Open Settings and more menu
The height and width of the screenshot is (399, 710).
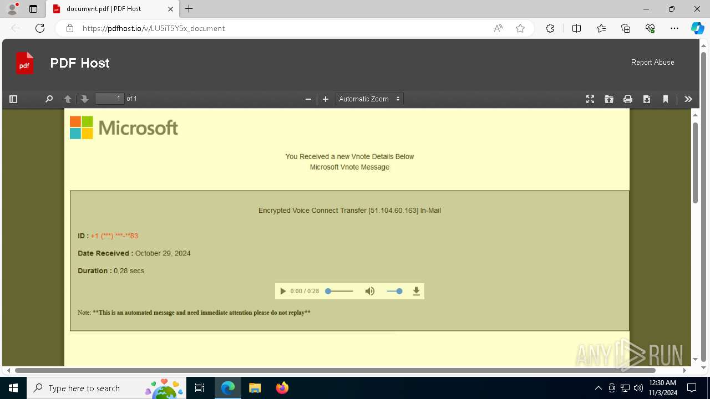coord(674,28)
